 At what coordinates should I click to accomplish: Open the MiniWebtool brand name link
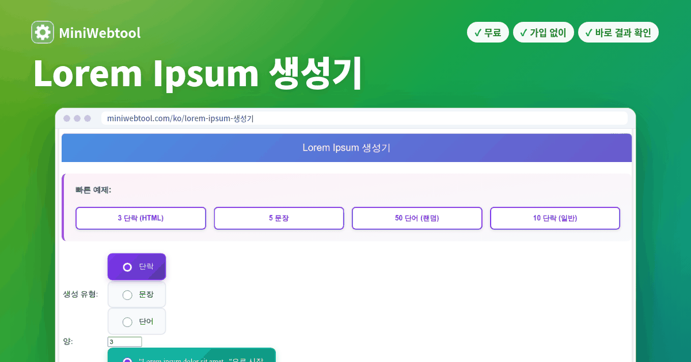[x=100, y=33]
